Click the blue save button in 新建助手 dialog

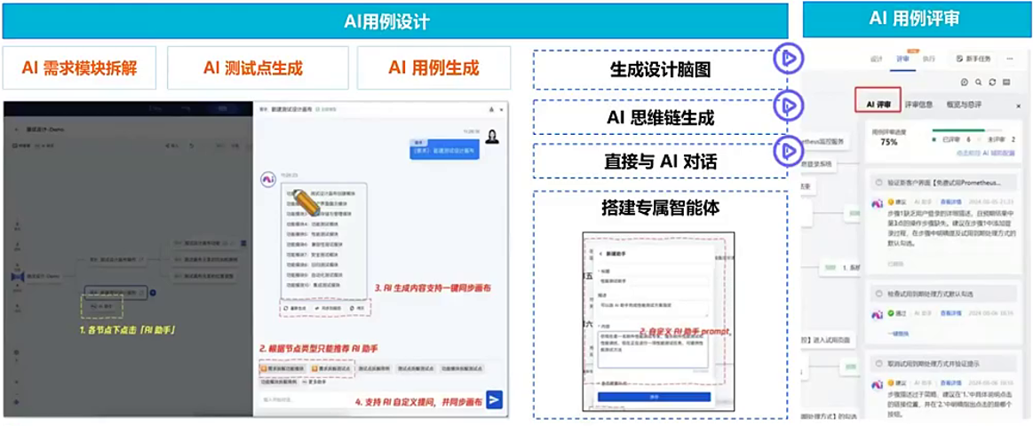click(x=654, y=397)
